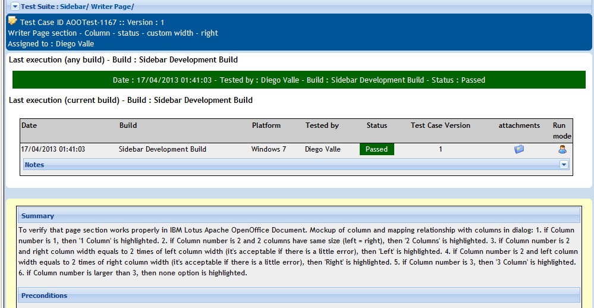Expand the Notes dropdown arrow
The width and height of the screenshot is (594, 308).
click(x=564, y=165)
